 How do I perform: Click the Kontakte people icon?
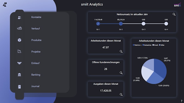tap(19, 18)
